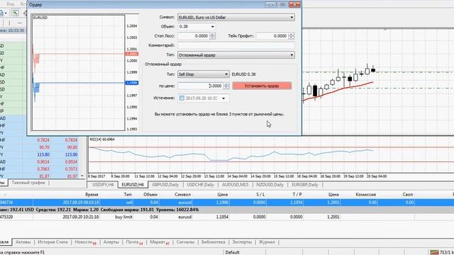The height and width of the screenshot is (255, 454).
Task: Open the Sell Stop pending type dropdown
Action: click(x=204, y=74)
